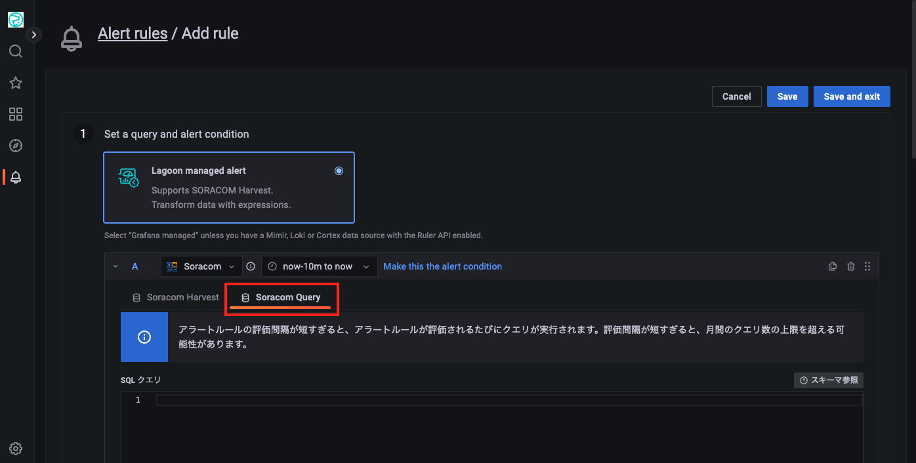
Task: Open Starred dashboards star icon
Action: (x=16, y=83)
